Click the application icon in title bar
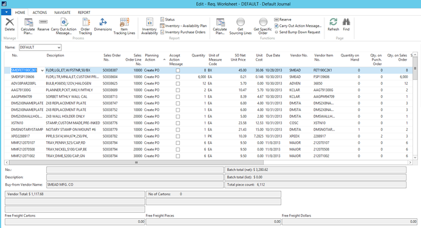Screen dimensions: 421x228 4,4
